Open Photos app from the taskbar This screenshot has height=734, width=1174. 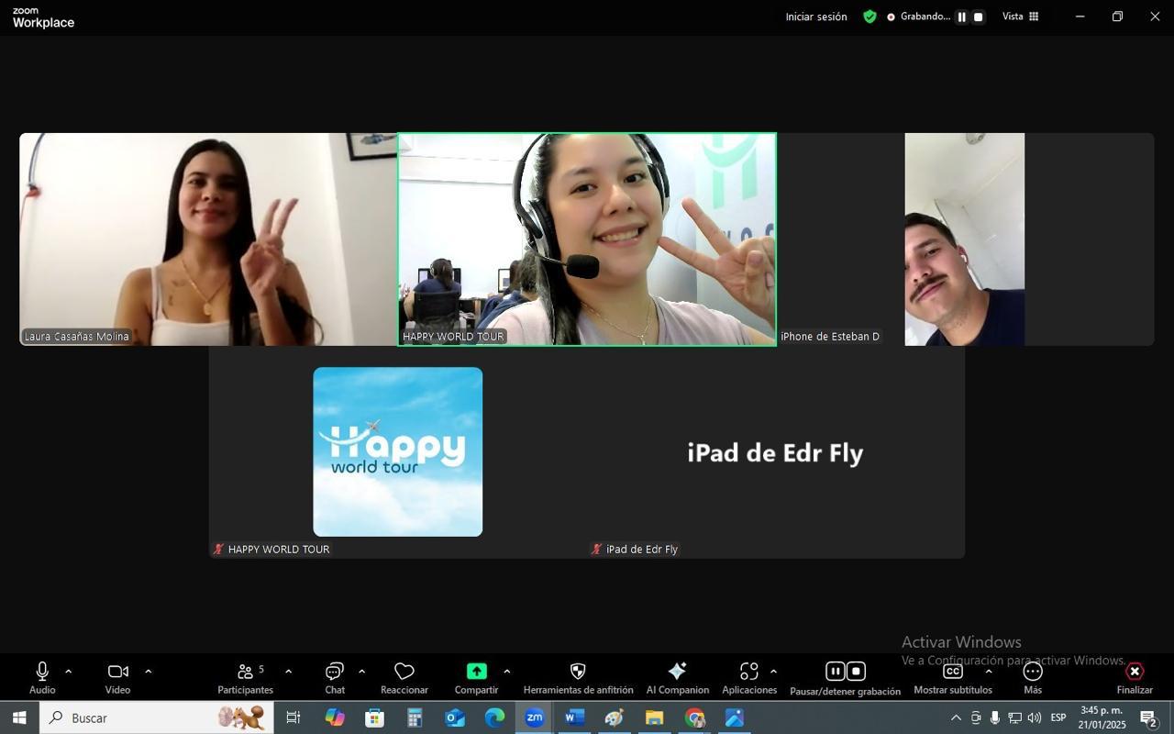(735, 717)
